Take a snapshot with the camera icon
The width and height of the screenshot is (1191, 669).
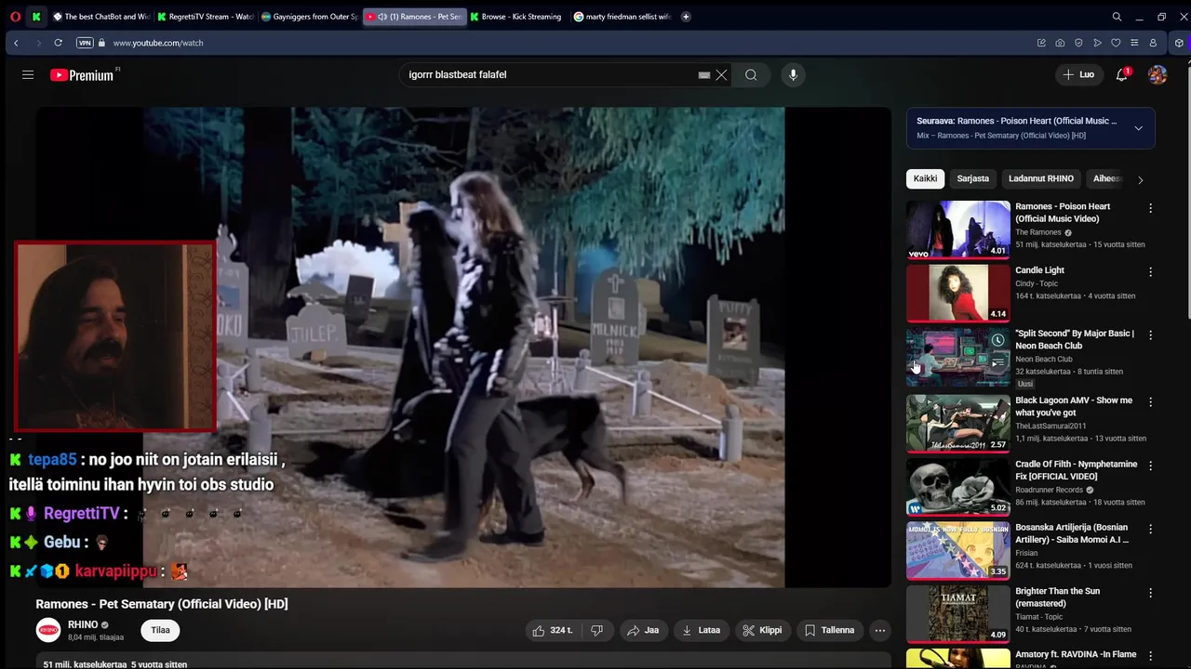[x=1060, y=43]
